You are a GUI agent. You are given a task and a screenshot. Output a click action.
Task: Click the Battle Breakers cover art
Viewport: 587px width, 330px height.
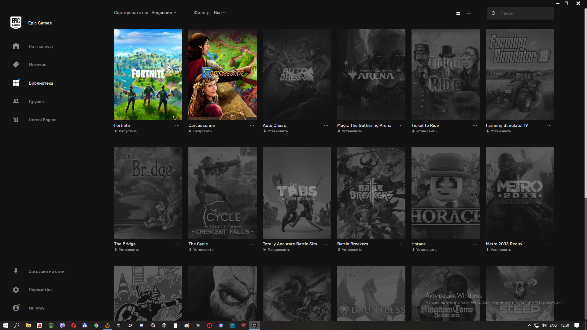(x=371, y=193)
